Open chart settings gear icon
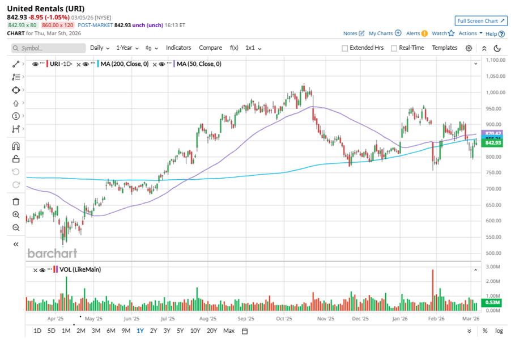The image size is (511, 342). pyautogui.click(x=469, y=48)
